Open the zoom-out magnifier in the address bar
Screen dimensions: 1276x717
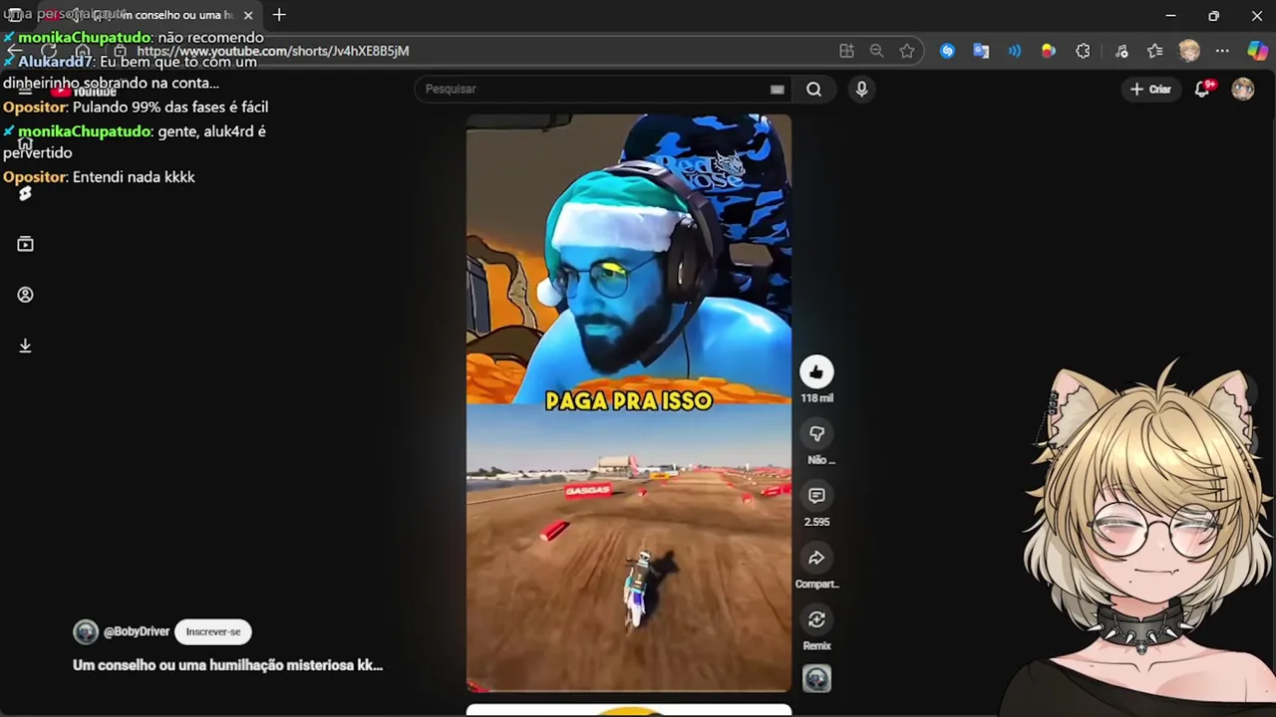[x=876, y=51]
